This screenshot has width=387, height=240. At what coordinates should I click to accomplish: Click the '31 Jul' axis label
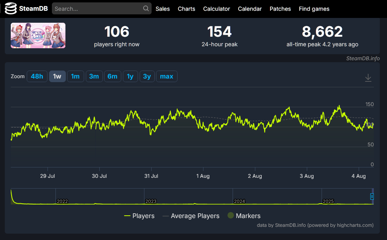151,176
